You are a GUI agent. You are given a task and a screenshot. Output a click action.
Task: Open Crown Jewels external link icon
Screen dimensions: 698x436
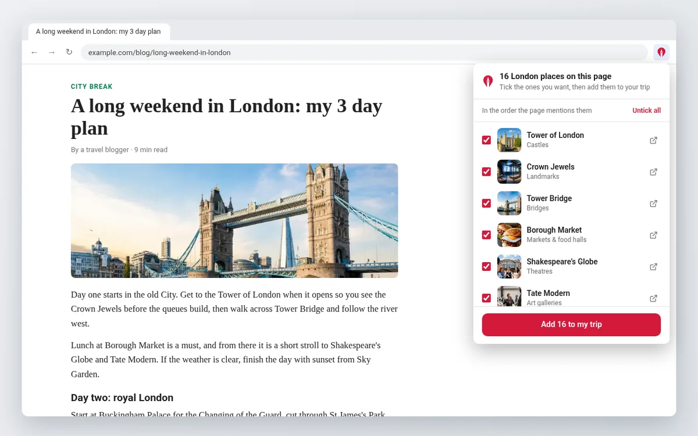[x=653, y=172]
